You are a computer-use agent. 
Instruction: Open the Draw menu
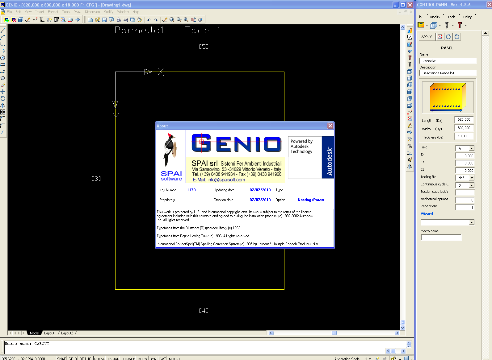[x=77, y=12]
